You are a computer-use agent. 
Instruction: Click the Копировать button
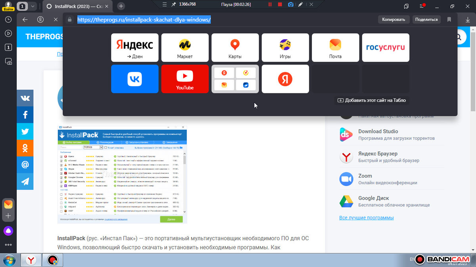click(393, 19)
